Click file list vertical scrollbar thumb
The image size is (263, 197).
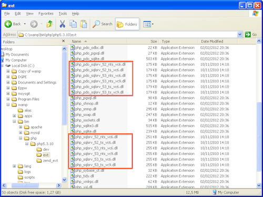[259, 136]
